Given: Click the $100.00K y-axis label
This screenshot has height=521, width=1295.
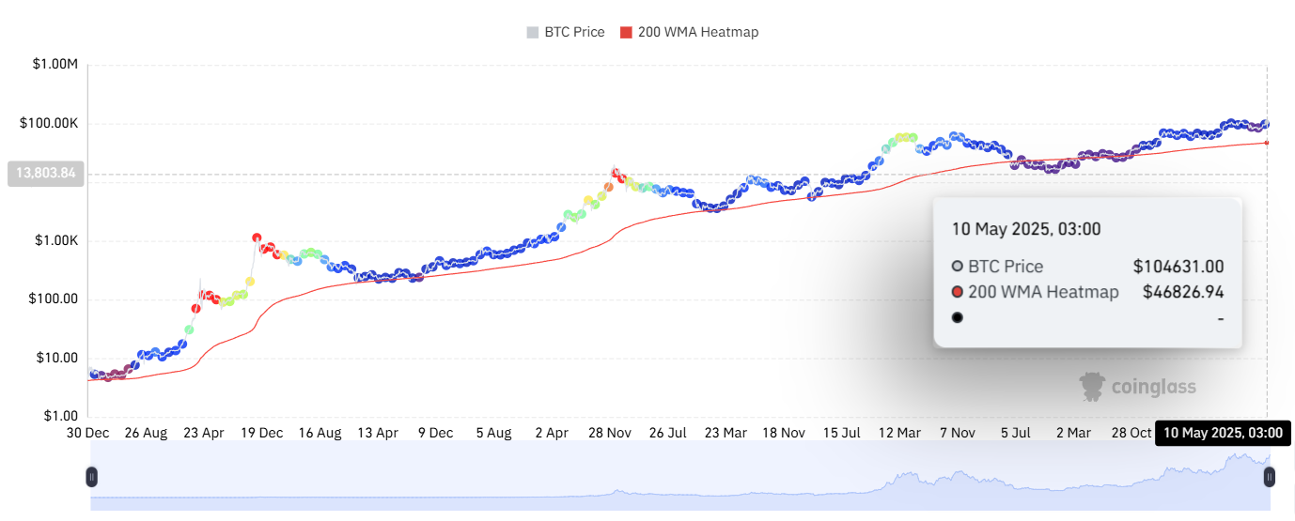Looking at the screenshot, I should coord(51,124).
